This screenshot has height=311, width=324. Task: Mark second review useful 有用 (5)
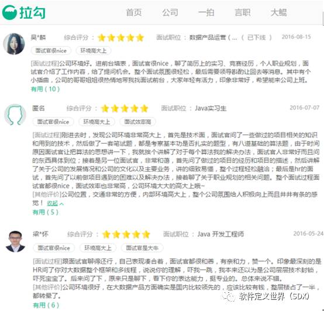(46, 212)
